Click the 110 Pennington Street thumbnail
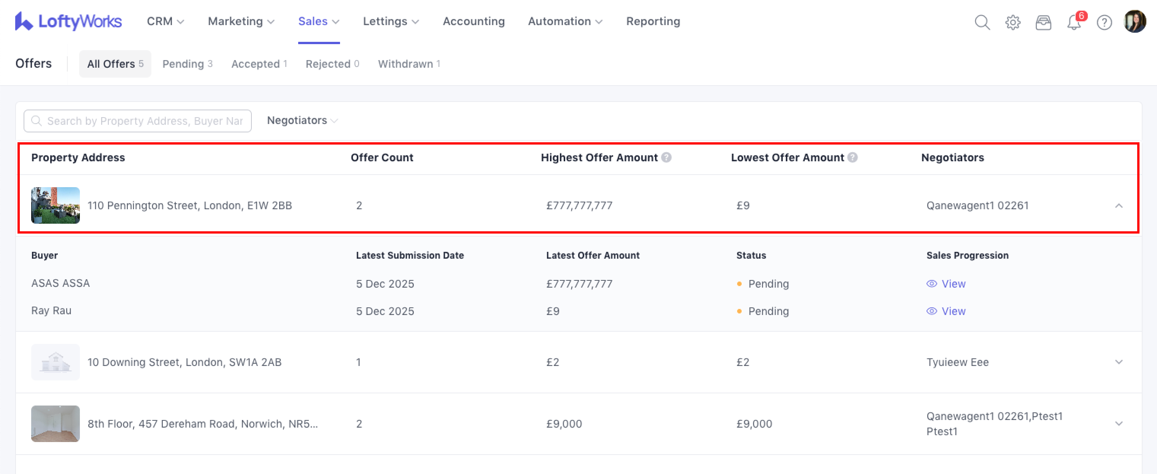Viewport: 1157px width, 474px height. (55, 205)
